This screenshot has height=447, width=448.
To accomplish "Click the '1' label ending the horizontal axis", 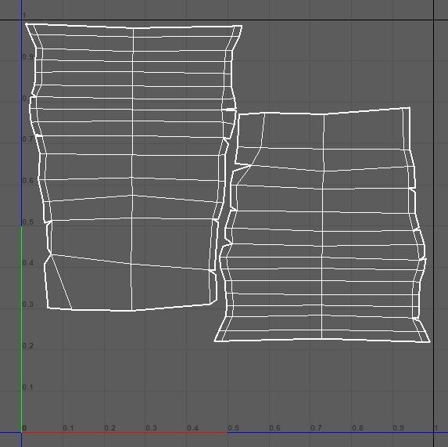I will (x=436, y=428).
